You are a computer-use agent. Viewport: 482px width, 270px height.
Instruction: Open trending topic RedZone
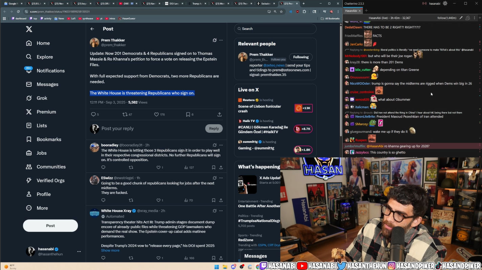point(246,240)
